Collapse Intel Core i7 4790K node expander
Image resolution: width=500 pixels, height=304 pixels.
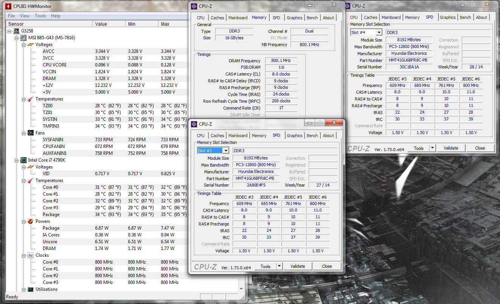tap(16, 160)
